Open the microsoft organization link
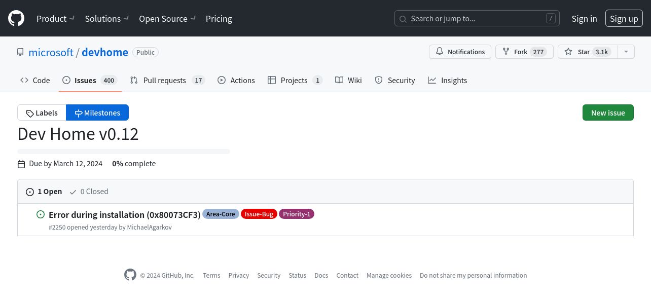Viewport: 651px width, 302px height. tap(51, 52)
